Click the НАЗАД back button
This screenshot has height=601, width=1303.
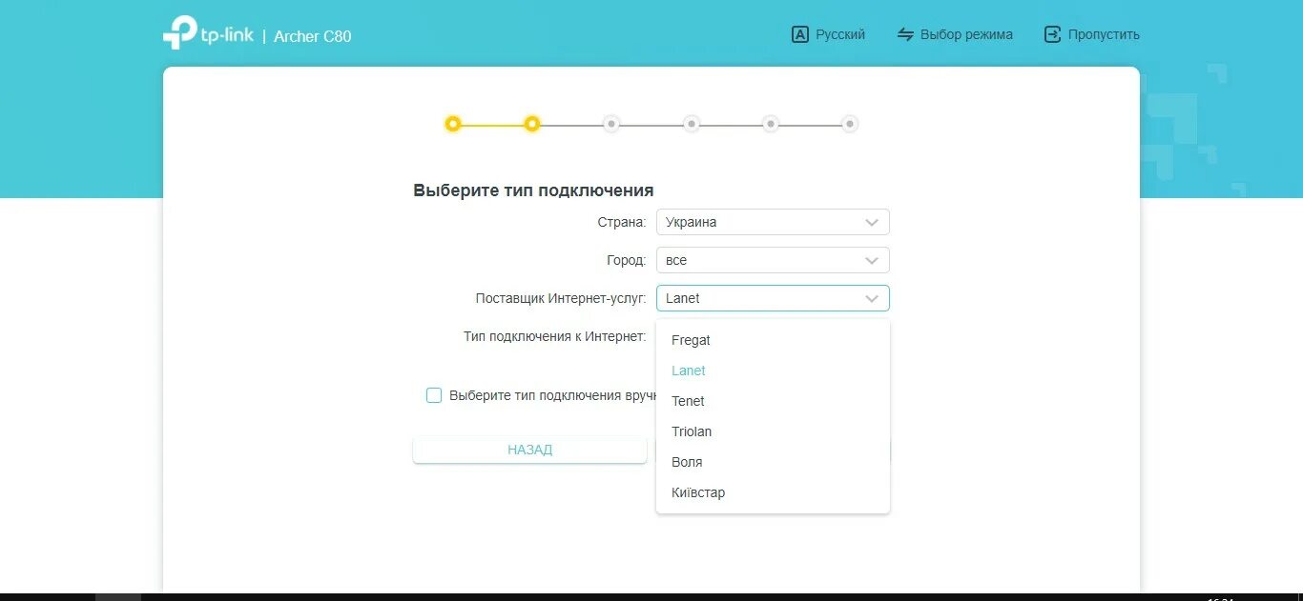pos(529,450)
